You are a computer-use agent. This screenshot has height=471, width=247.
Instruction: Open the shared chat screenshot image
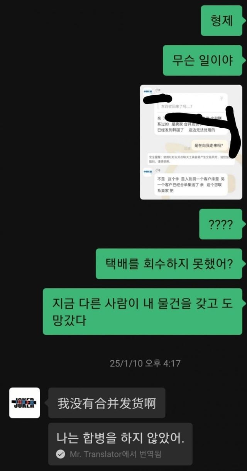pyautogui.click(x=191, y=142)
